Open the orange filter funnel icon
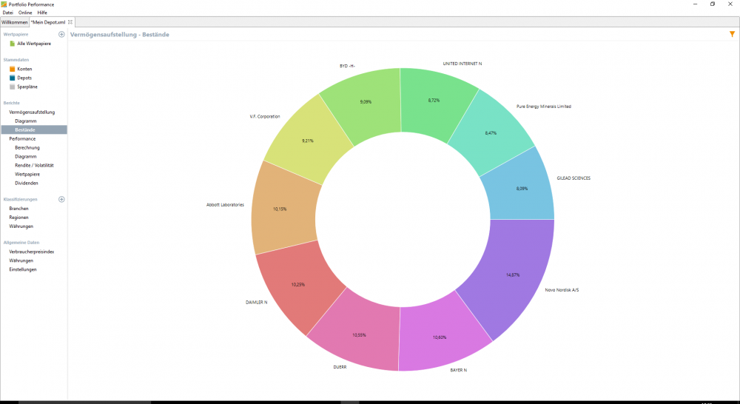This screenshot has height=404, width=740. click(732, 34)
